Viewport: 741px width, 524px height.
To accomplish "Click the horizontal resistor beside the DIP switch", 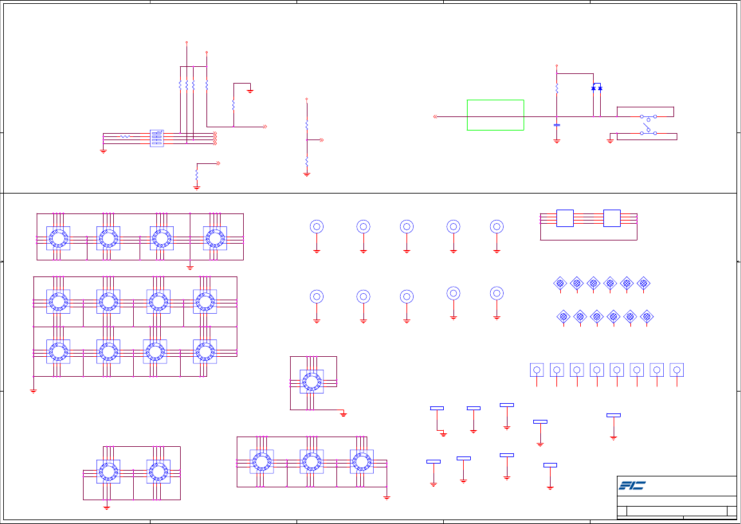I will [125, 136].
